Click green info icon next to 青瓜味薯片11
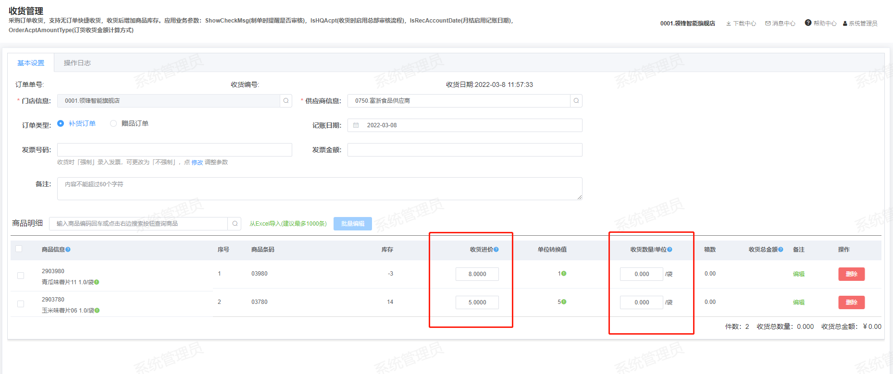Viewport: 893px width, 374px height. pyautogui.click(x=97, y=282)
